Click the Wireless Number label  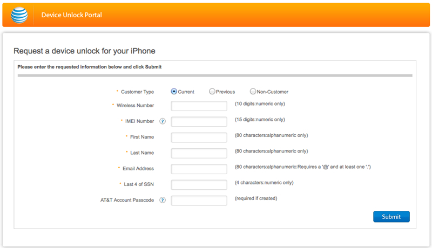[x=136, y=105]
